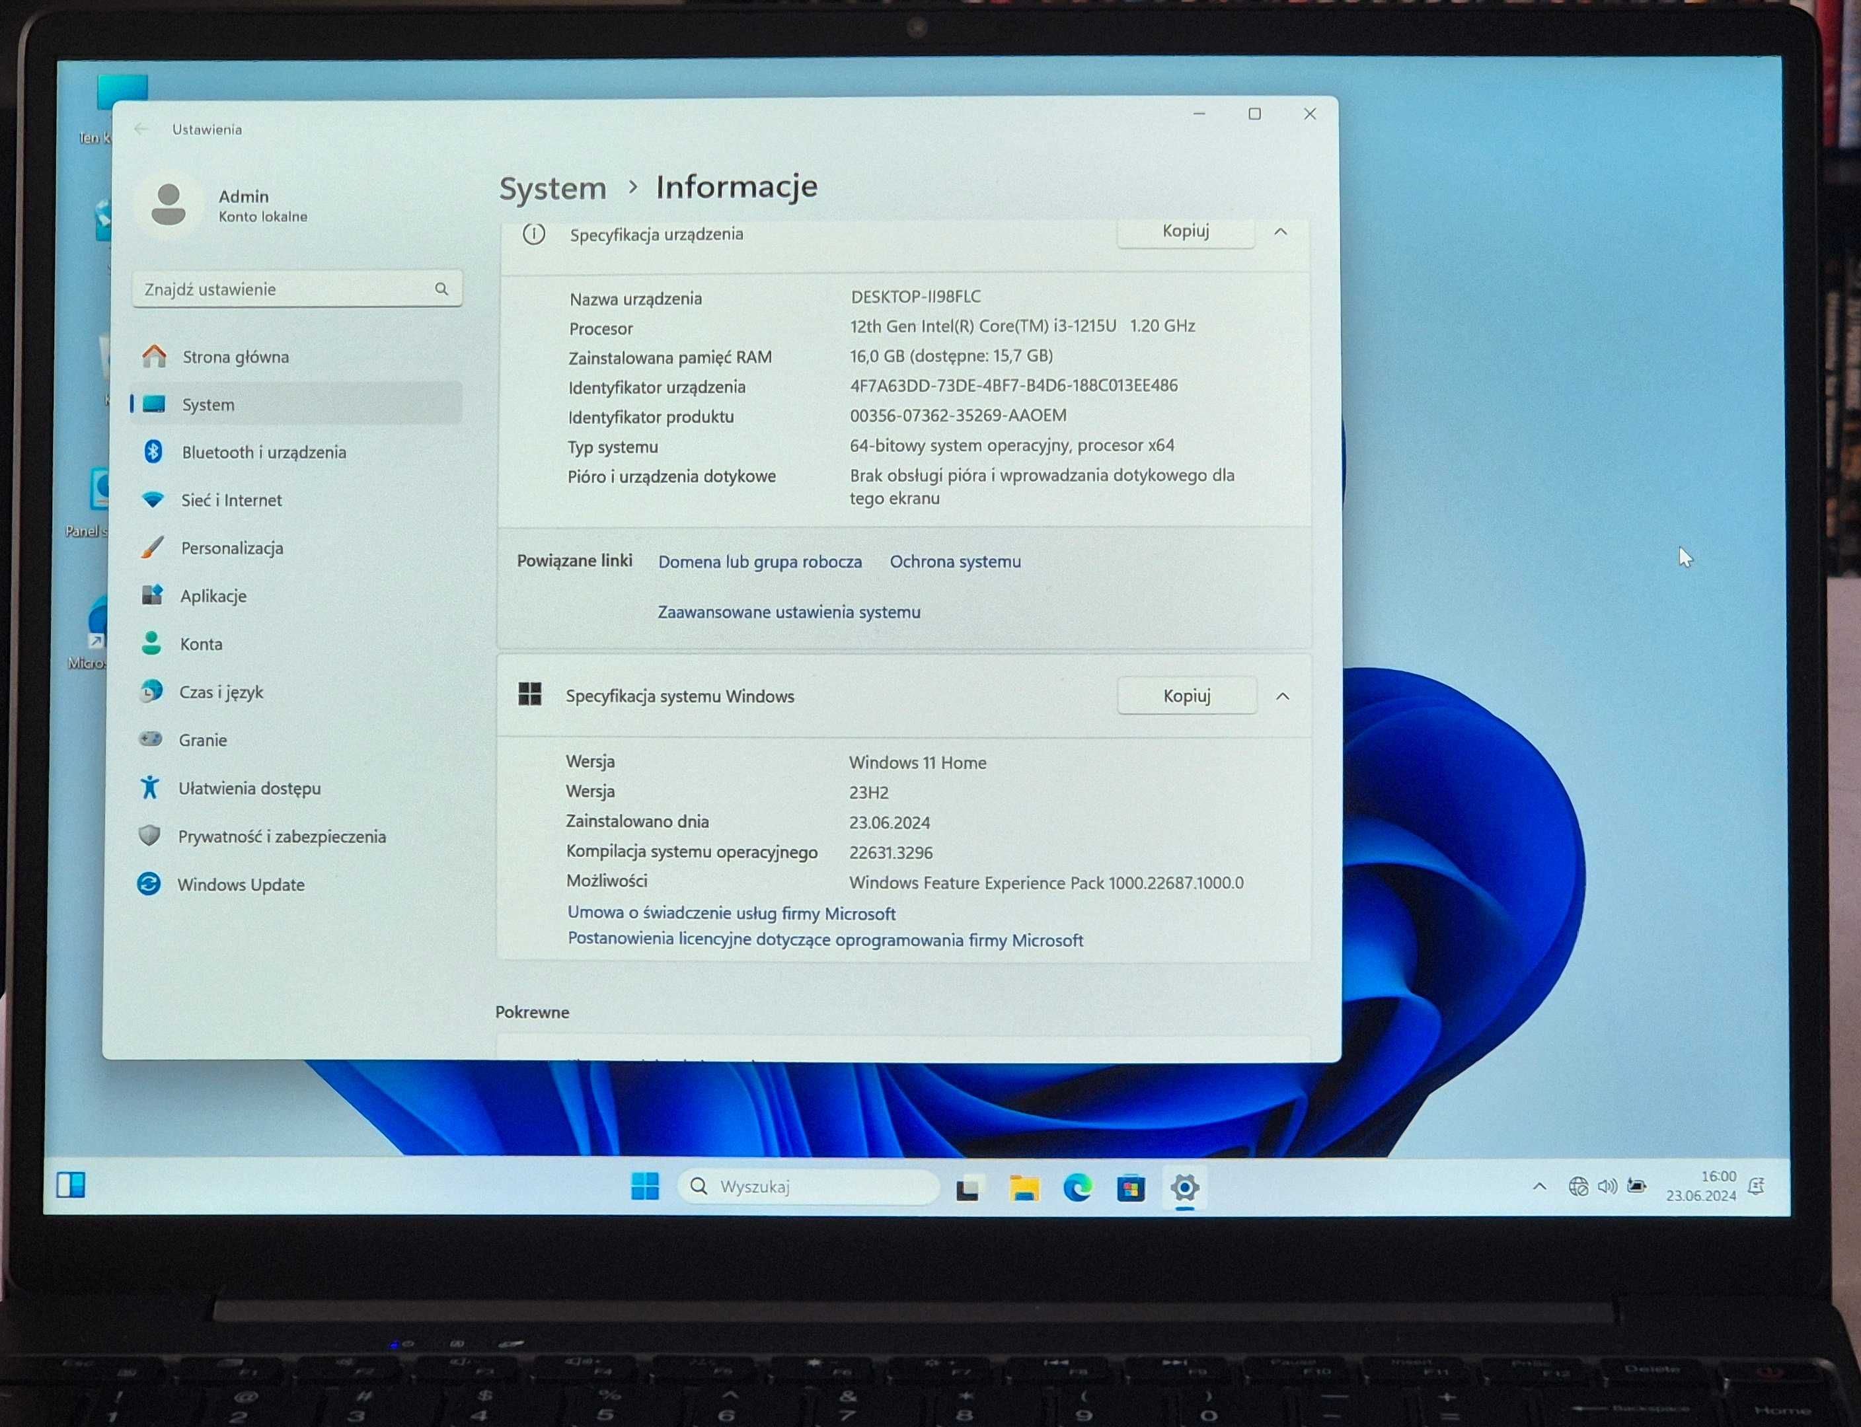Click the Ułatwienia dostępu accessibility icon
Image resolution: width=1861 pixels, height=1427 pixels.
(x=149, y=787)
